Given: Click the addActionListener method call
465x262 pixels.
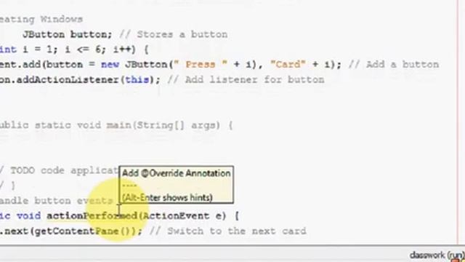Looking at the screenshot, I should (x=68, y=79).
